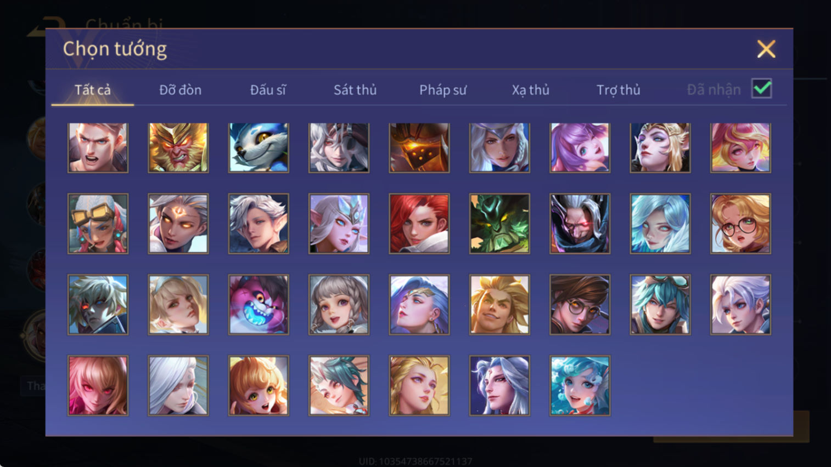Select the red-haired female hero portrait
Viewport: 831px width, 467px height.
coord(419,223)
